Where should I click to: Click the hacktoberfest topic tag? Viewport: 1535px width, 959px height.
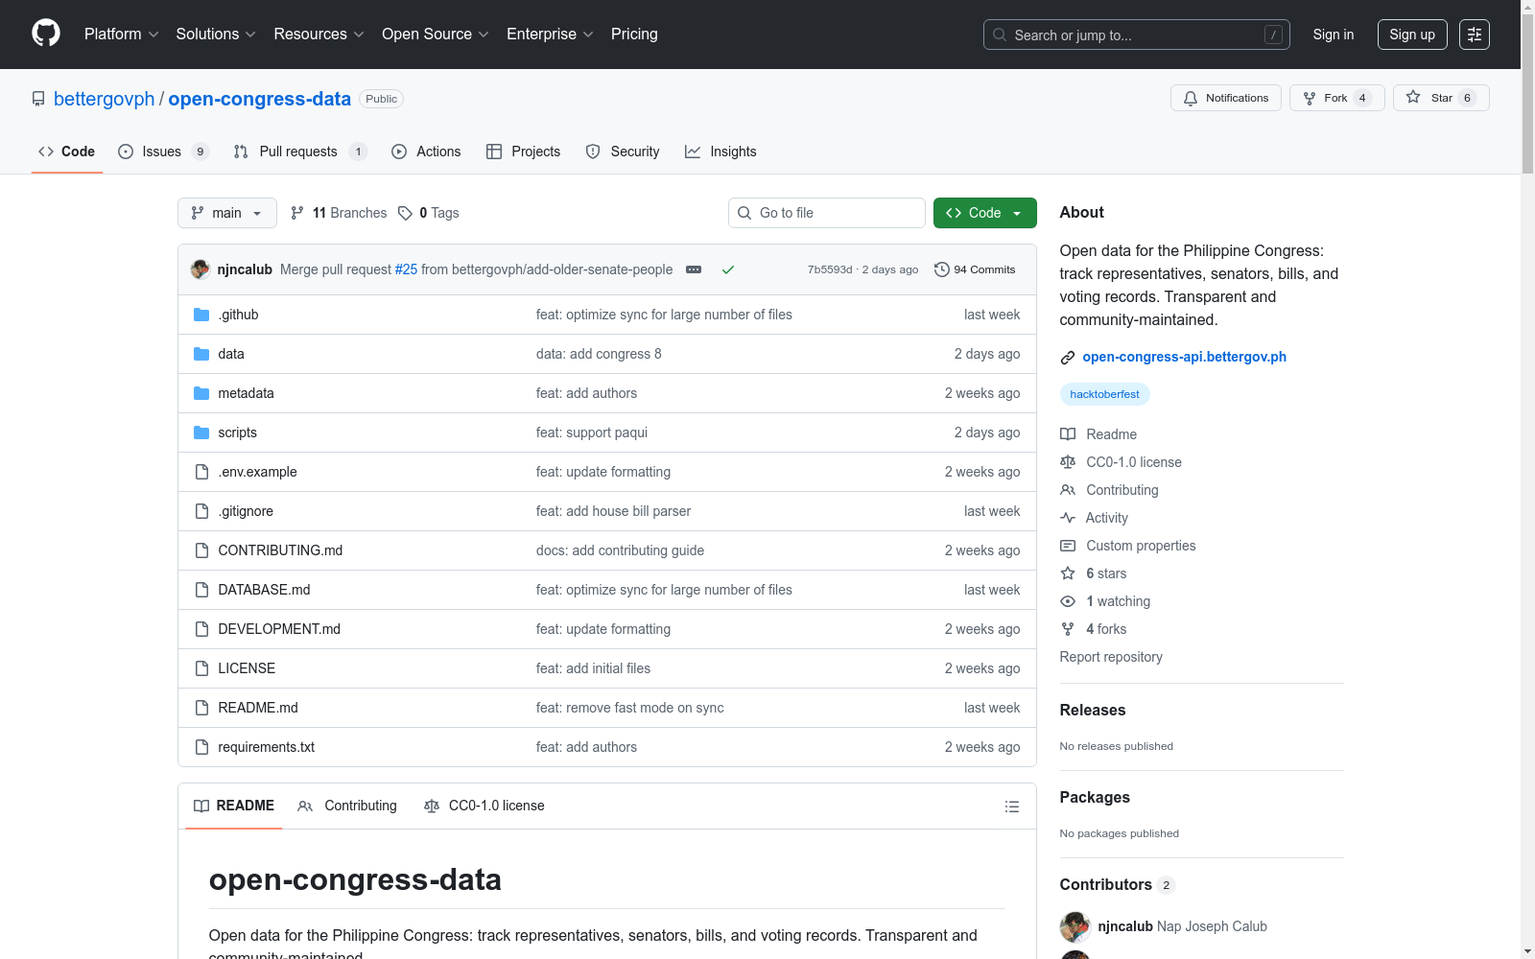point(1105,394)
